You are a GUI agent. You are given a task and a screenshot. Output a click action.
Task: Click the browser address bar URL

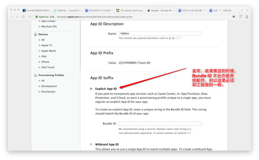click(x=95, y=17)
